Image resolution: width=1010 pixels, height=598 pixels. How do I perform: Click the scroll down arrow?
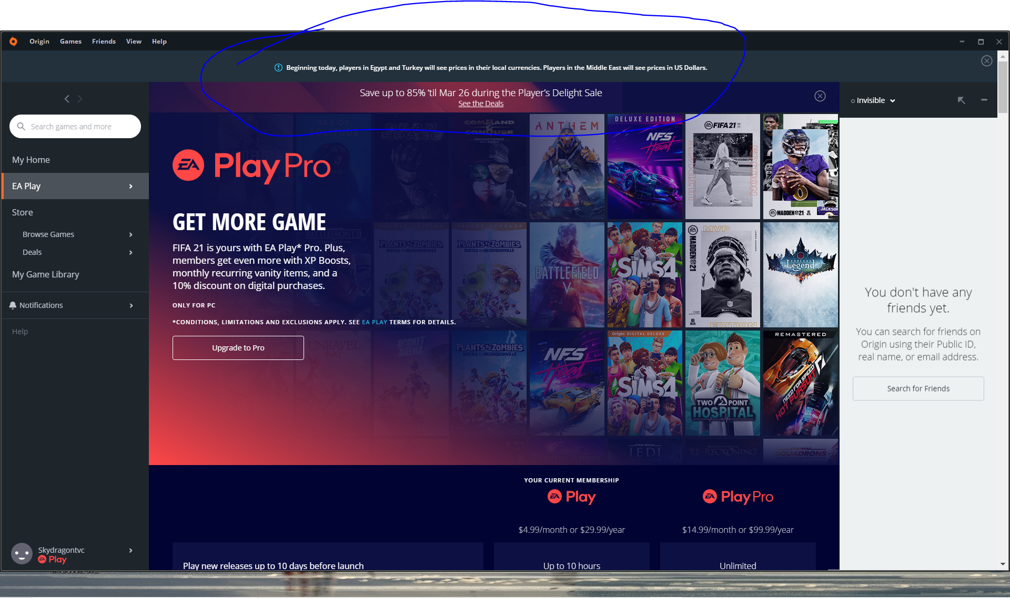pos(1003,564)
